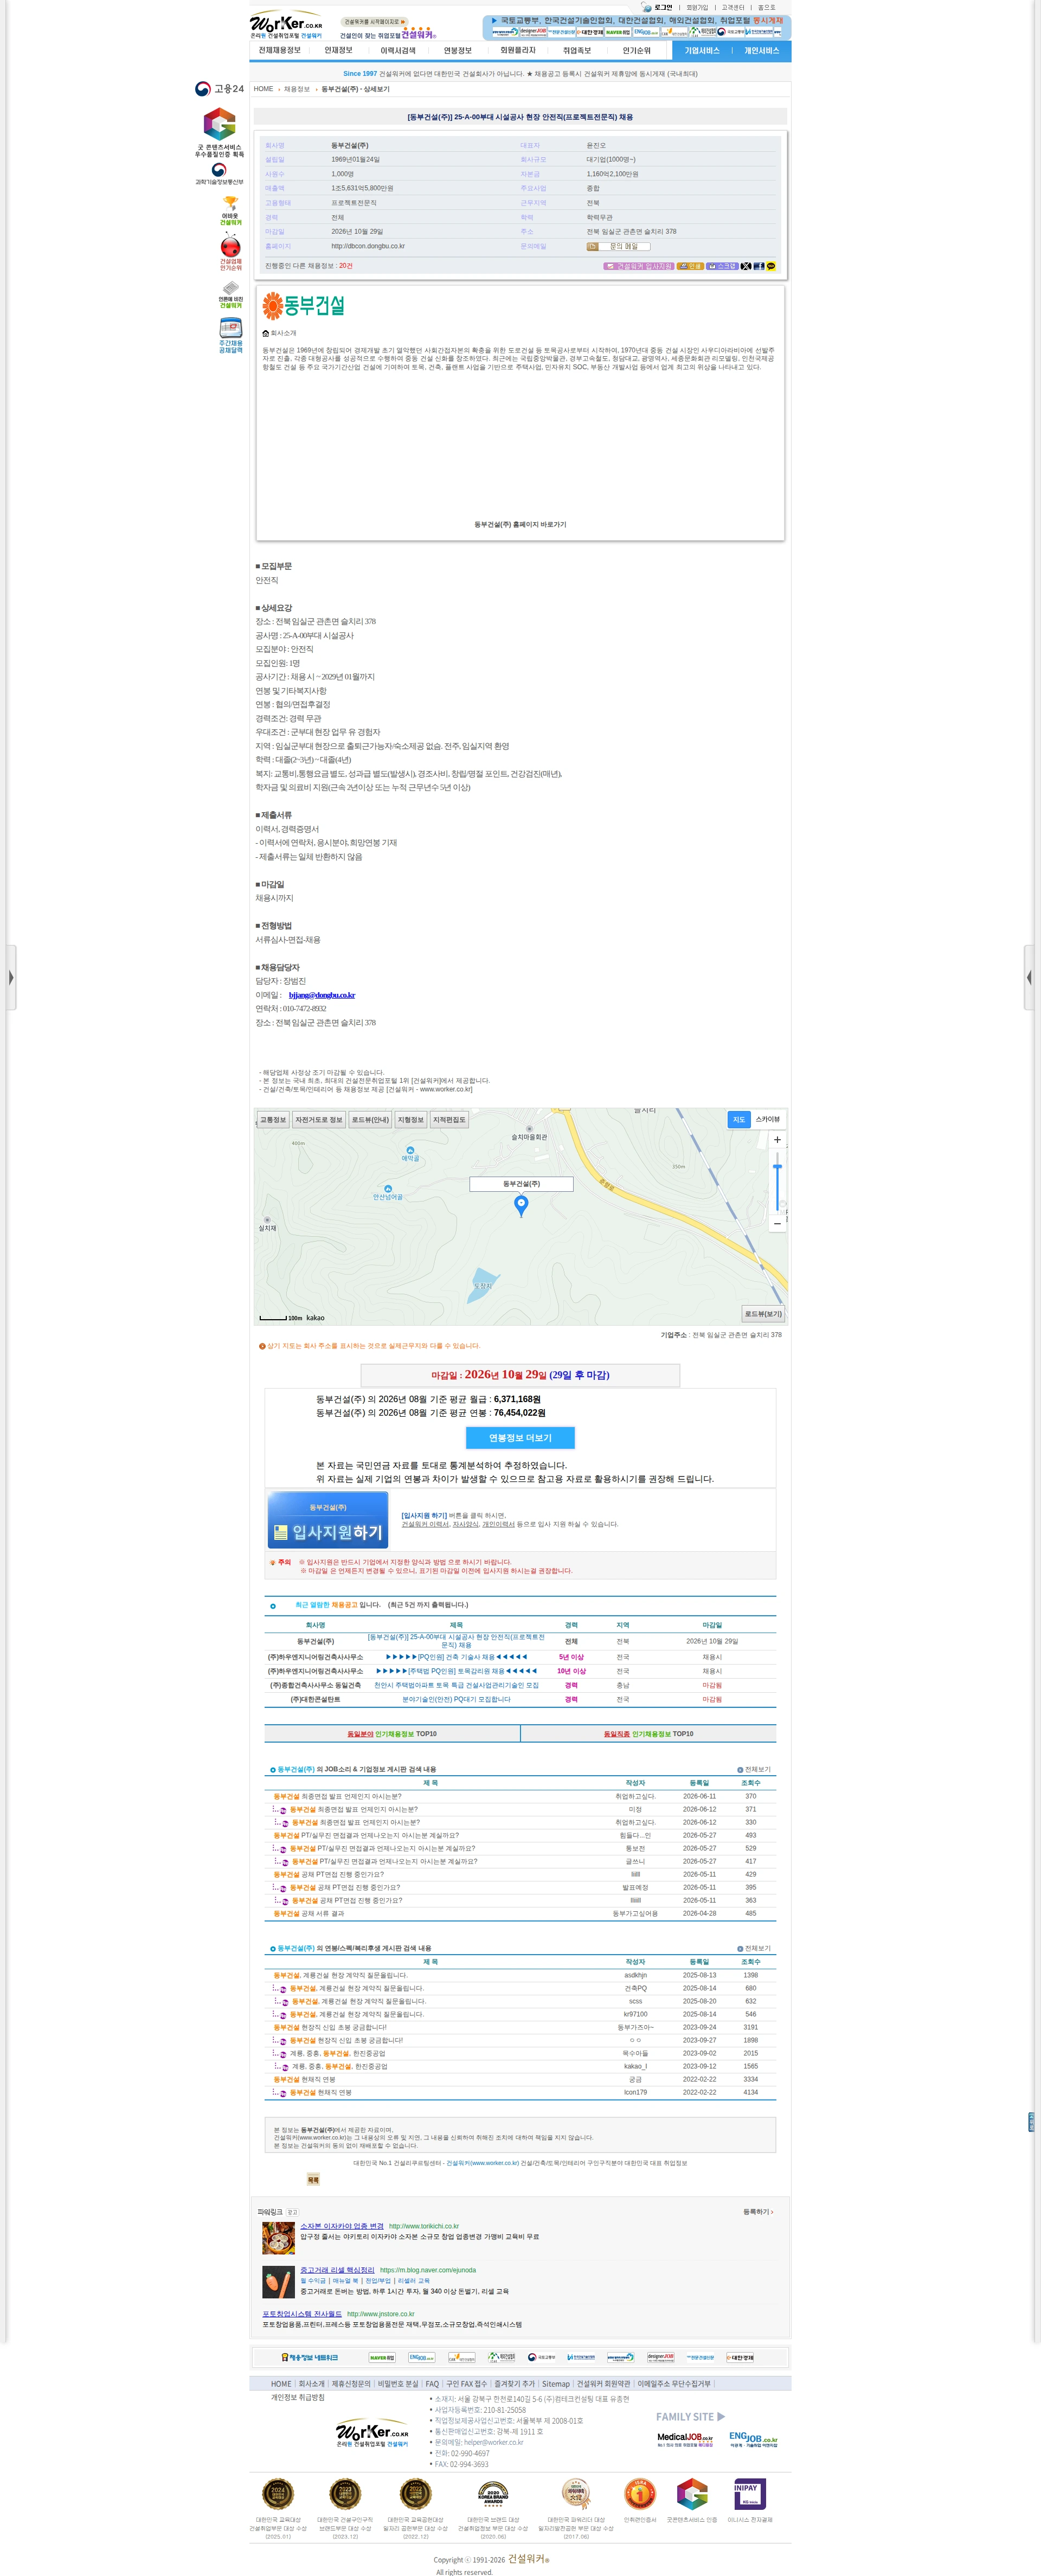1041x2576 pixels.
Task: Open the 전체채용정보 menu
Action: [279, 50]
